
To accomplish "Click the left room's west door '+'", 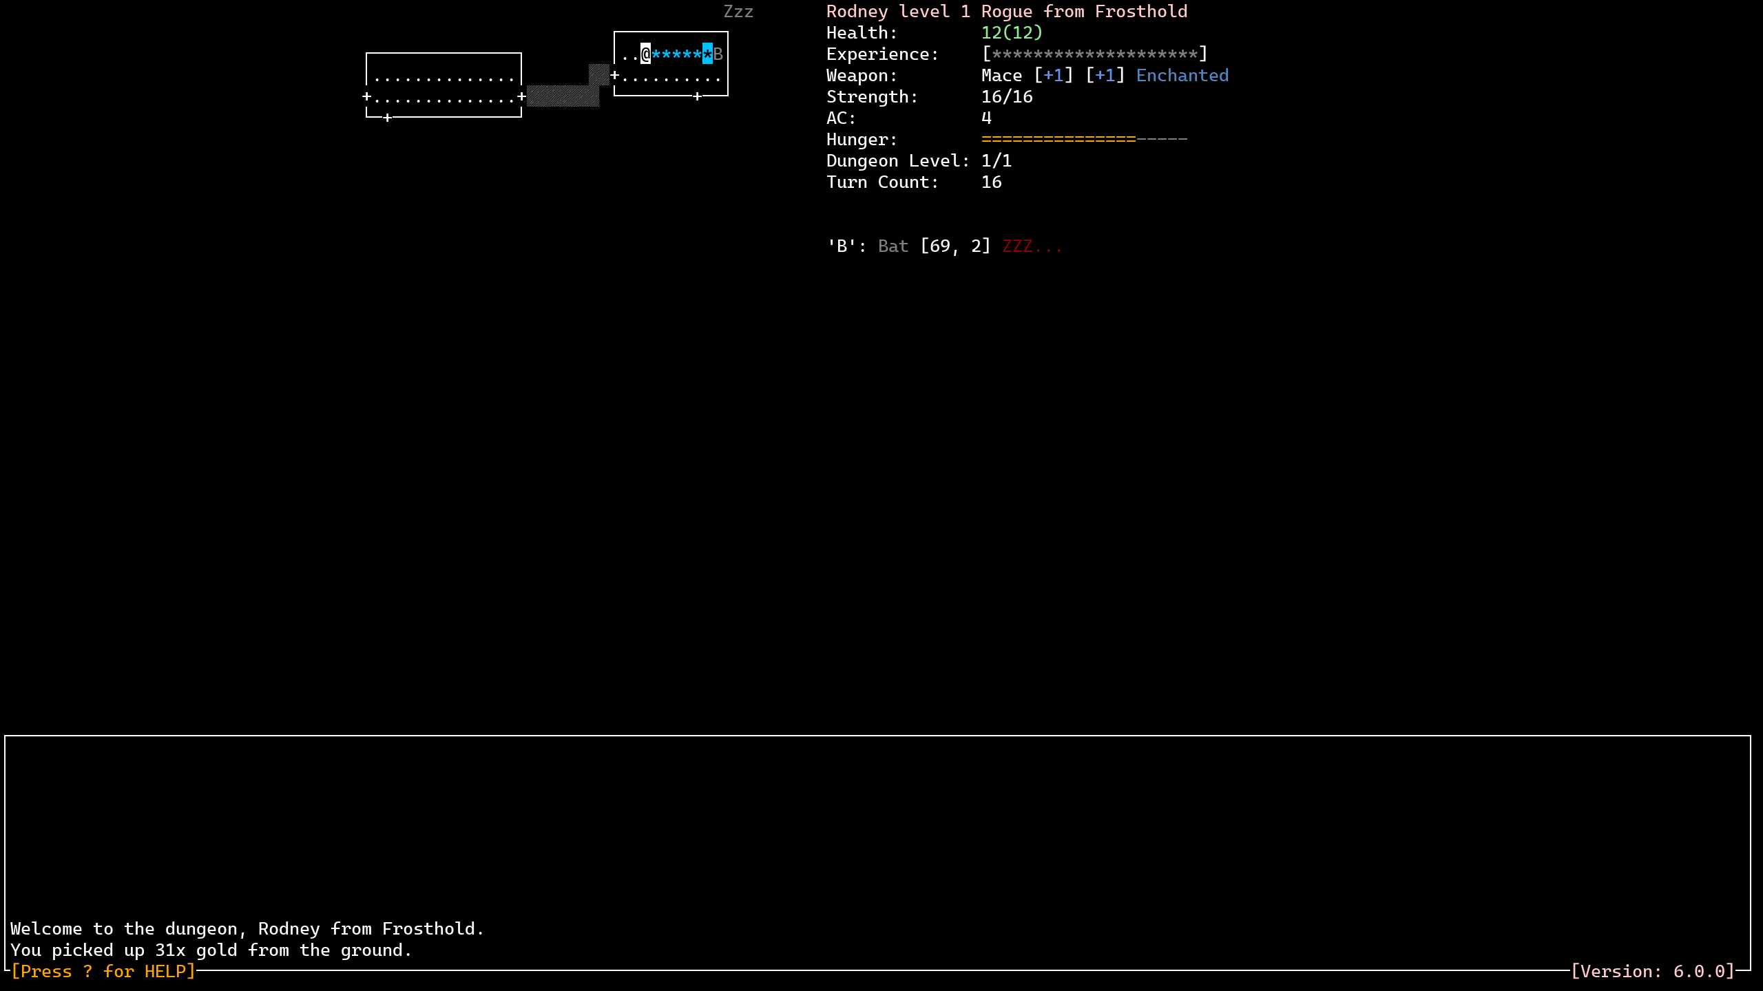I will pos(366,96).
